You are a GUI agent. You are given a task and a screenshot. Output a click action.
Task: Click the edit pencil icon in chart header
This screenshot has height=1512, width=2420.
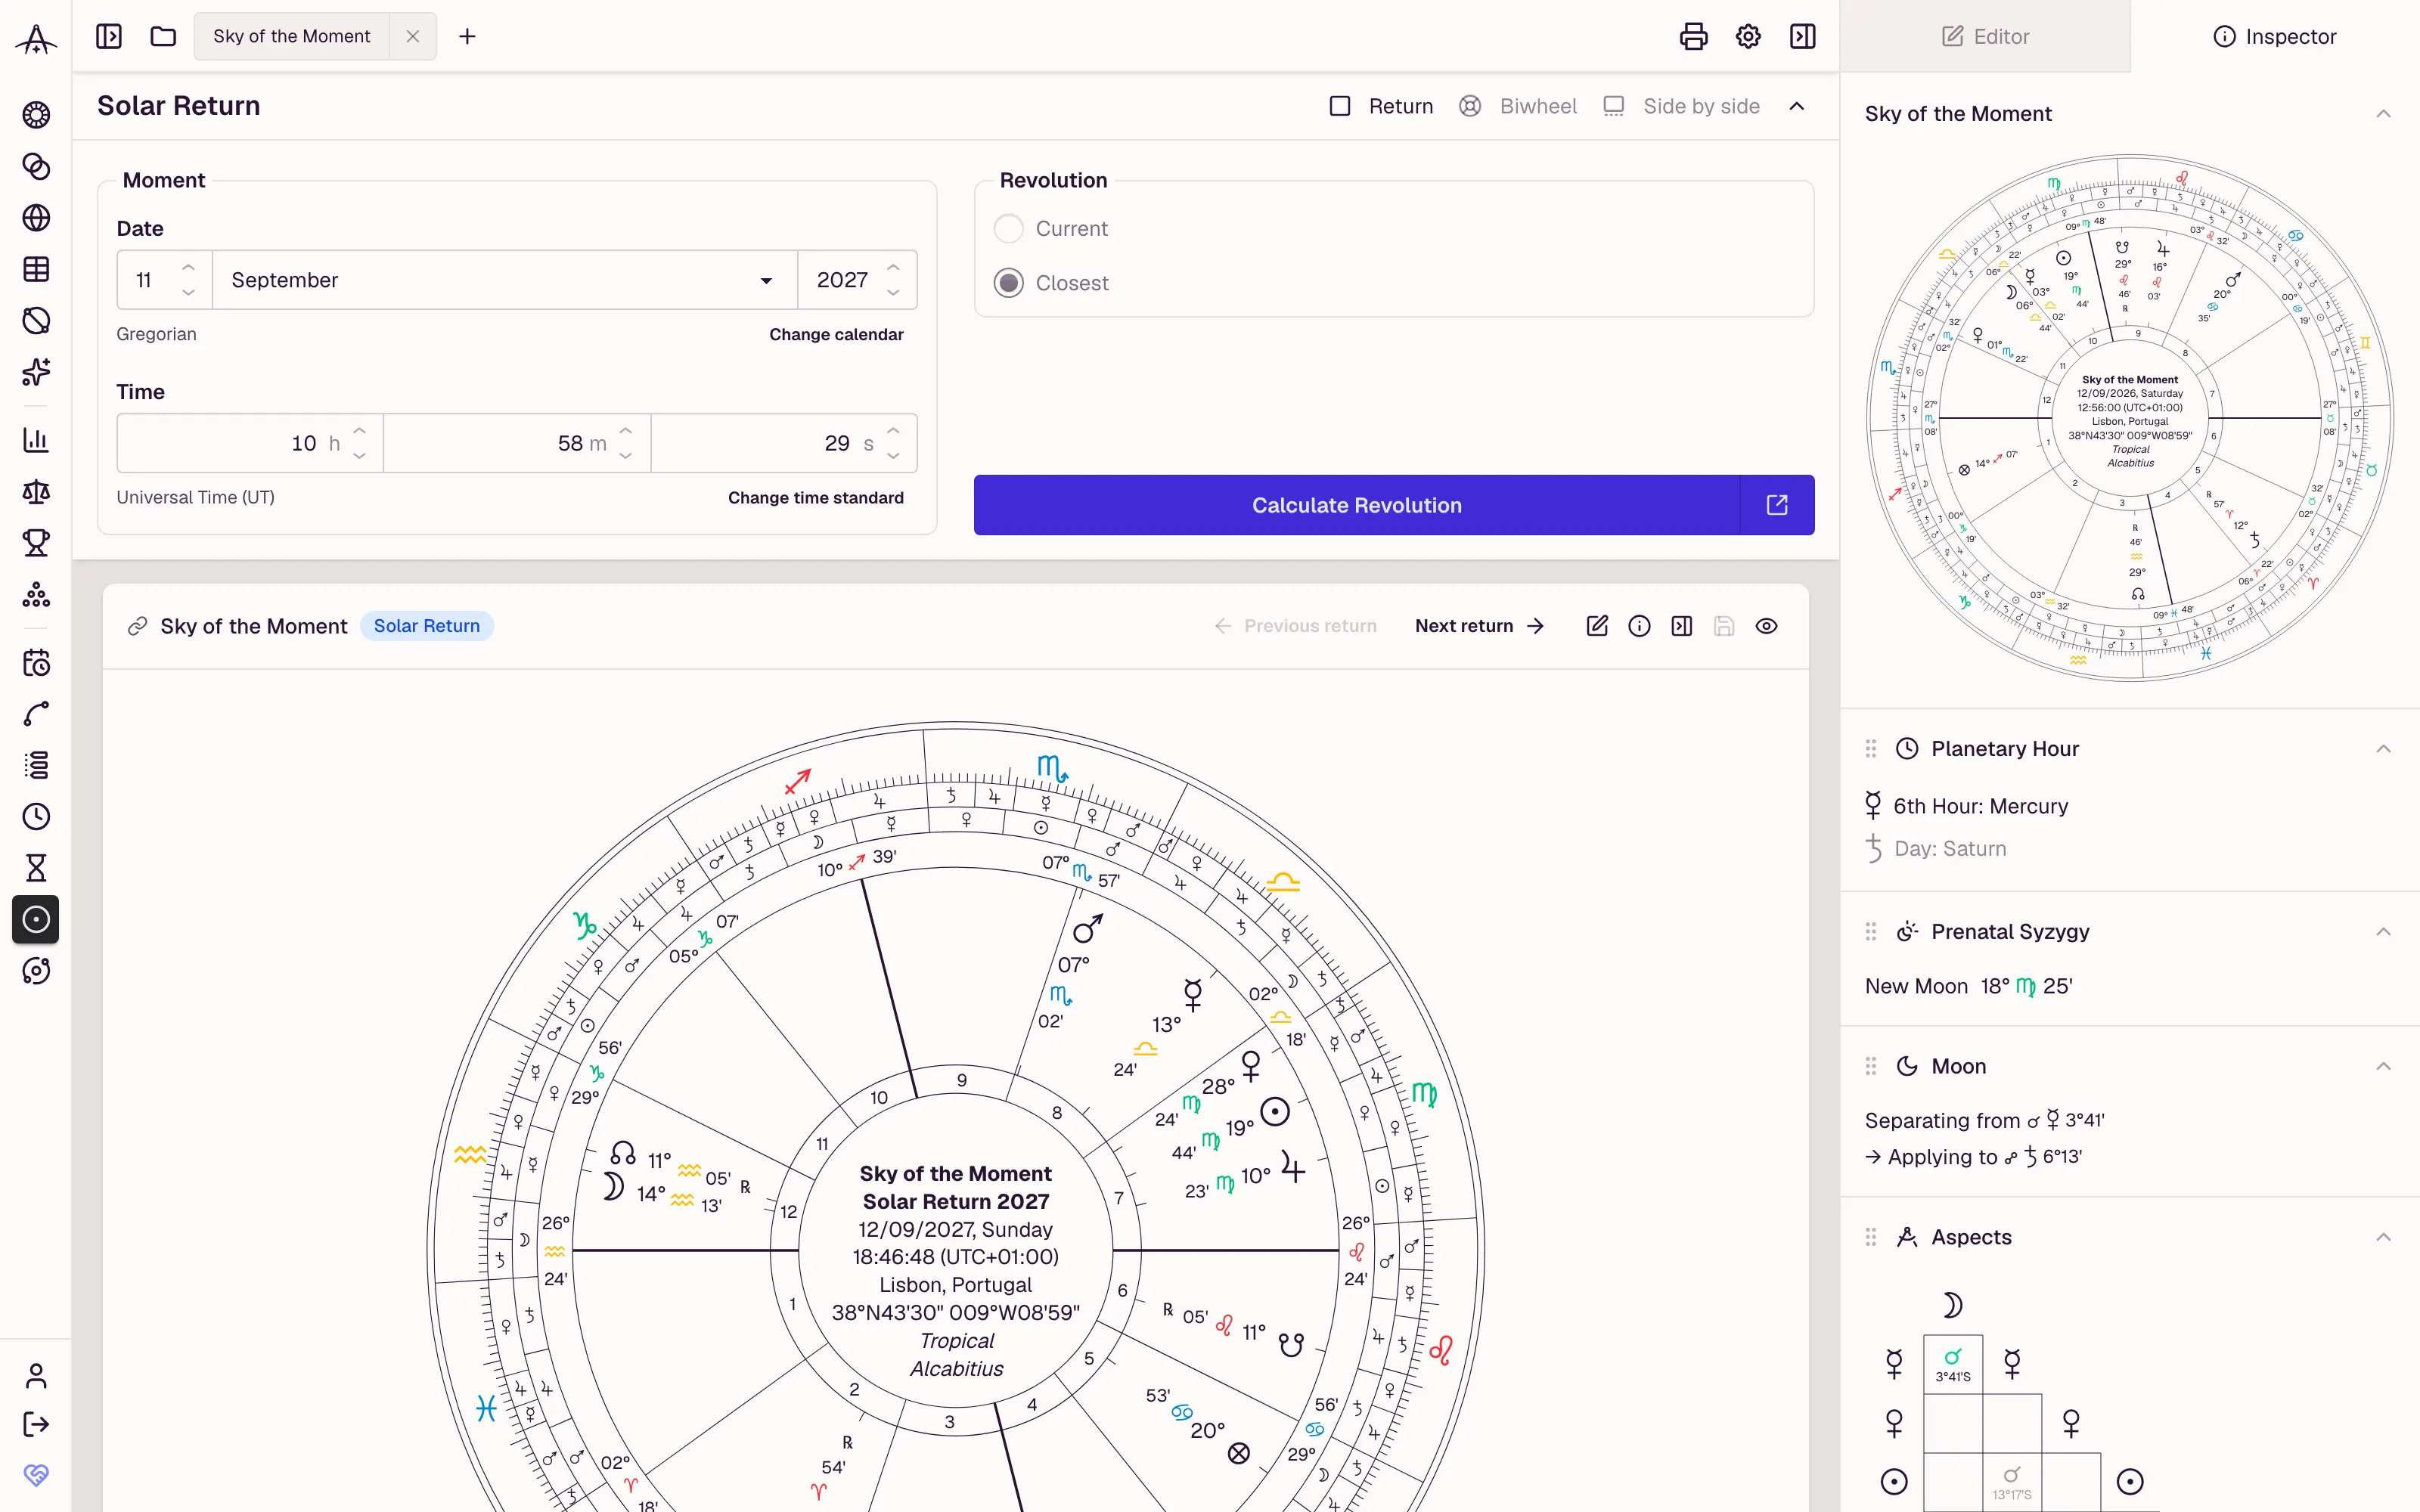coord(1597,626)
